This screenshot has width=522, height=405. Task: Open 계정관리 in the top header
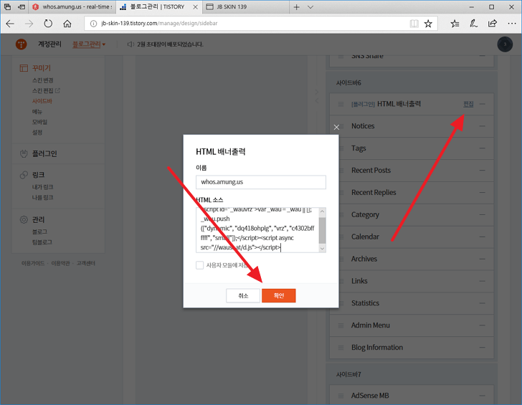point(49,44)
